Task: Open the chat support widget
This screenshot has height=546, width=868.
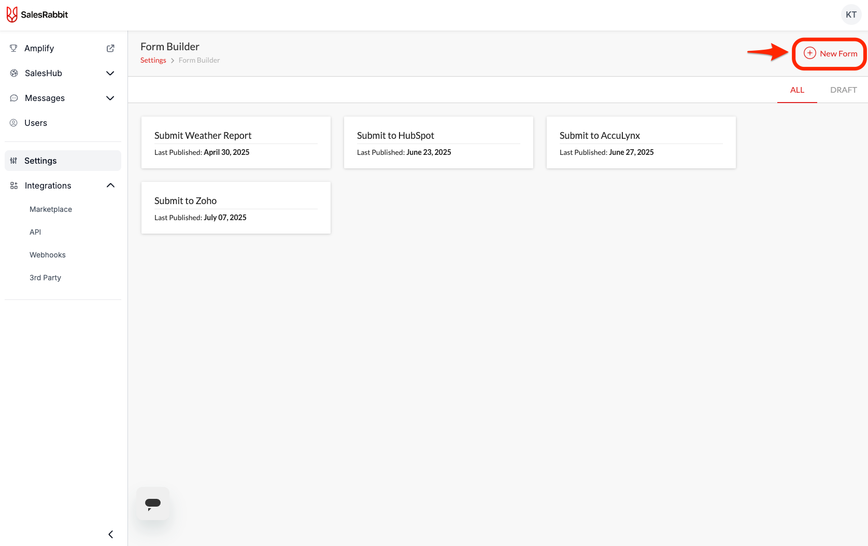Action: [153, 503]
